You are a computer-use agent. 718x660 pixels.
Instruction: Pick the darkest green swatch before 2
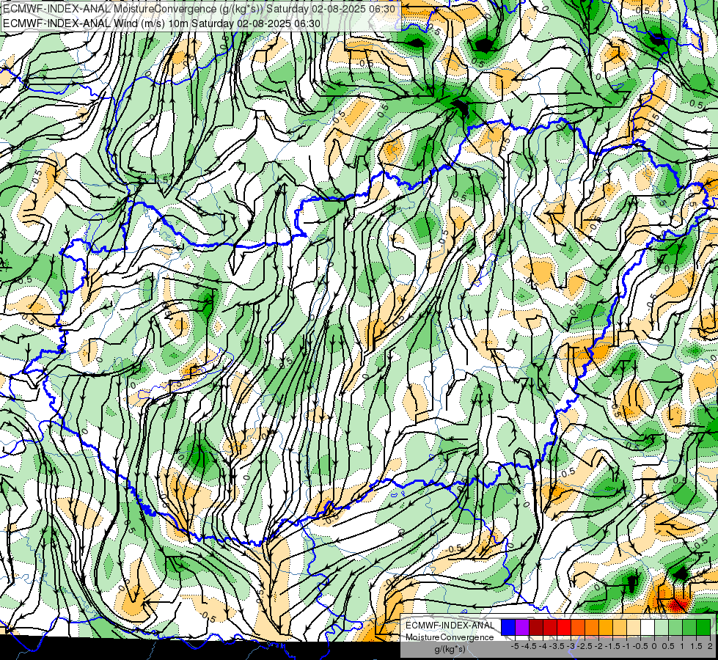click(x=703, y=628)
